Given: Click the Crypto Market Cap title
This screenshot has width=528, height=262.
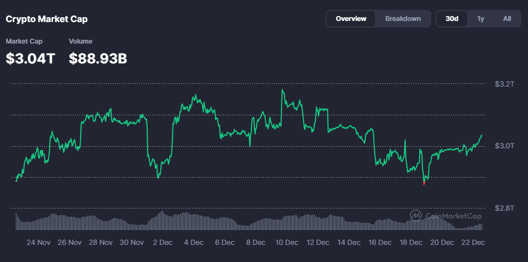Looking at the screenshot, I should 46,19.
